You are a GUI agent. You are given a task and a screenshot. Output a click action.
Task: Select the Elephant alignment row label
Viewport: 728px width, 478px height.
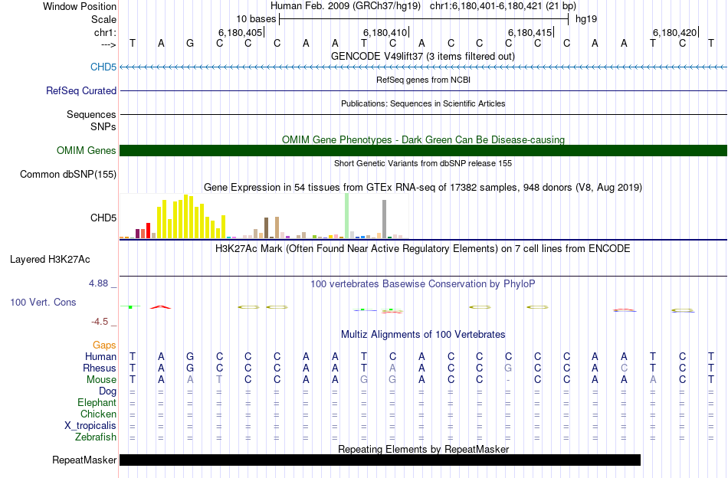[97, 402]
